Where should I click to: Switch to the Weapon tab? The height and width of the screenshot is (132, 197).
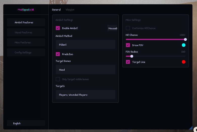coord(70,10)
